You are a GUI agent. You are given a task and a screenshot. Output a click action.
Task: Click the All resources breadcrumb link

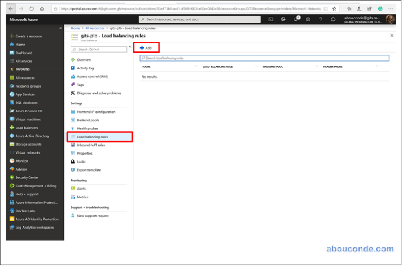[x=96, y=28]
